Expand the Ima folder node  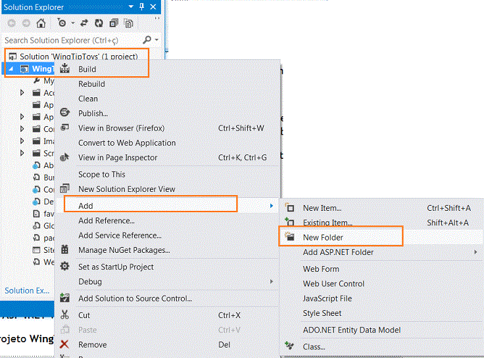[22, 141]
